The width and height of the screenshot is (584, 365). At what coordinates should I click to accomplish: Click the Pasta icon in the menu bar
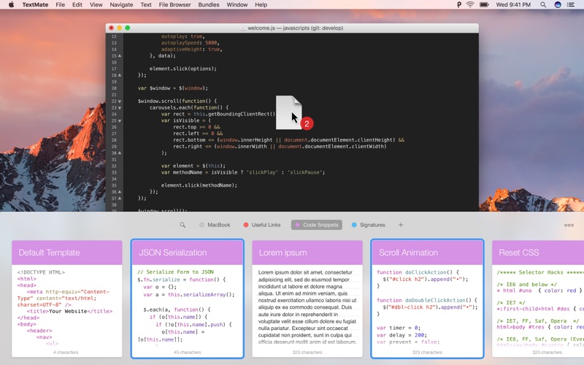coord(458,5)
